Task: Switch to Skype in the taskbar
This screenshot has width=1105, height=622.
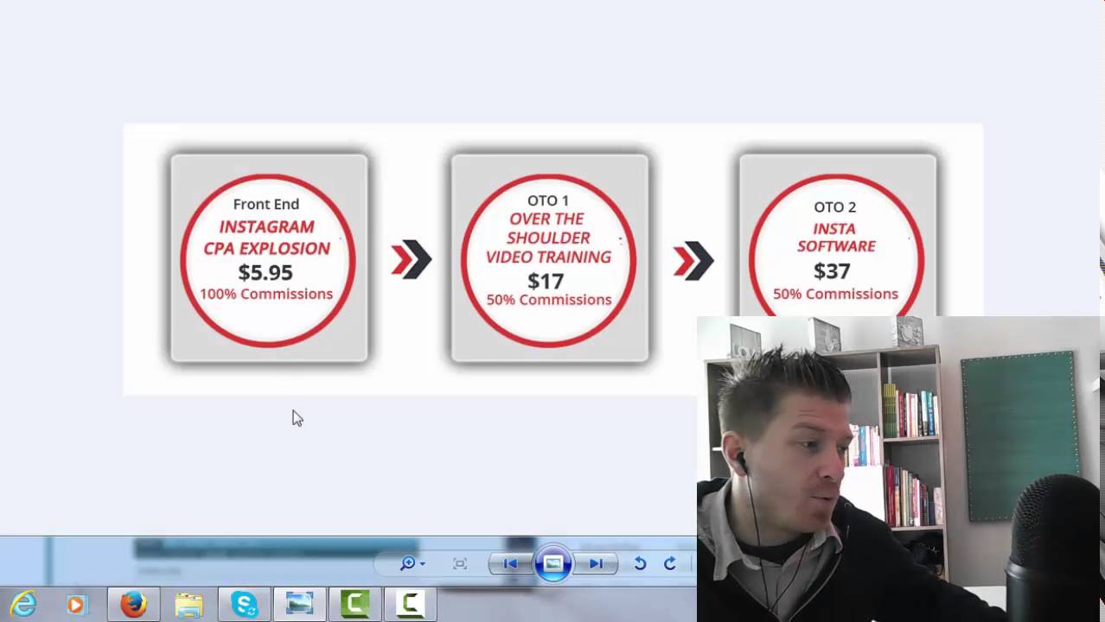Action: [x=244, y=604]
